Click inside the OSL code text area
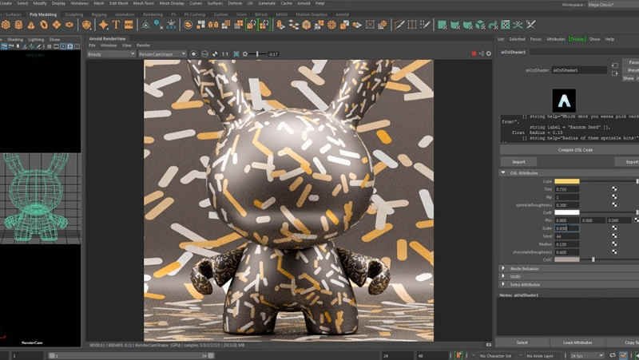 point(570,128)
